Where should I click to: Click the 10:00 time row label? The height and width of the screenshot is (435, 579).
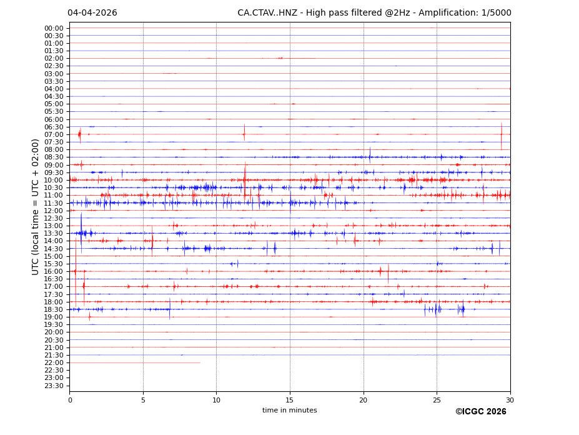click(x=54, y=180)
